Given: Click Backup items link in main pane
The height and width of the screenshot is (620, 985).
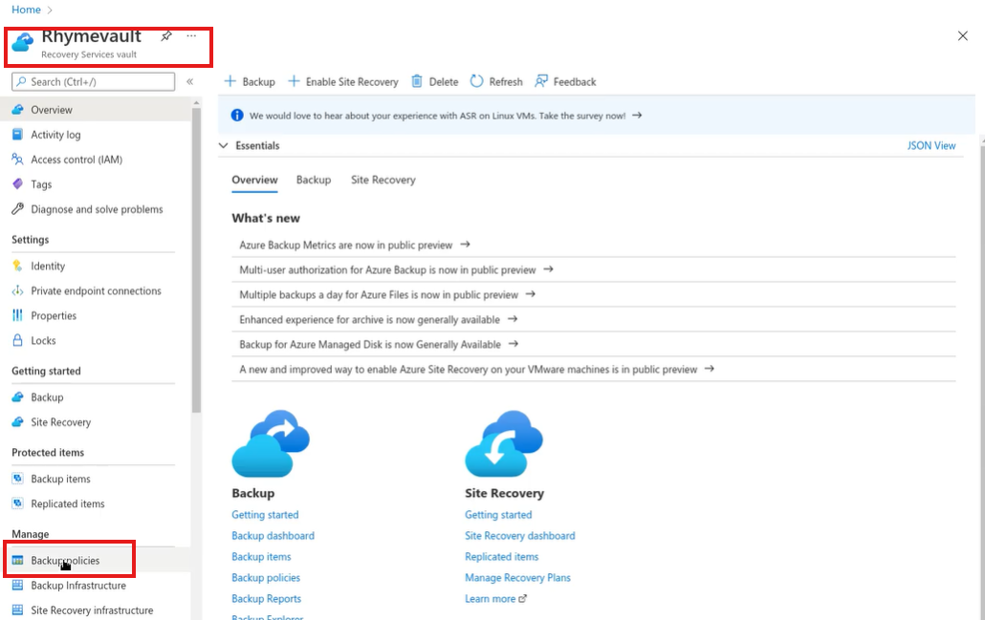Looking at the screenshot, I should pyautogui.click(x=261, y=557).
